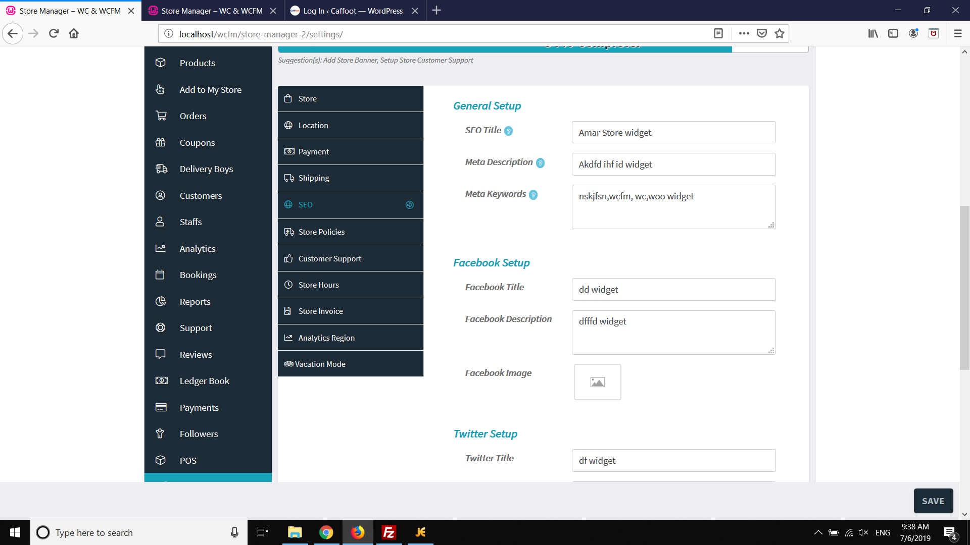Go to Coupons in the sidebar
The width and height of the screenshot is (970, 545).
[x=198, y=143]
